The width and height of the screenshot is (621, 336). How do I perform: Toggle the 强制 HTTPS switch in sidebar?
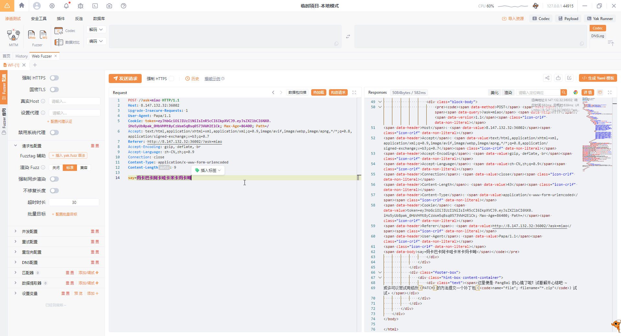pos(54,78)
